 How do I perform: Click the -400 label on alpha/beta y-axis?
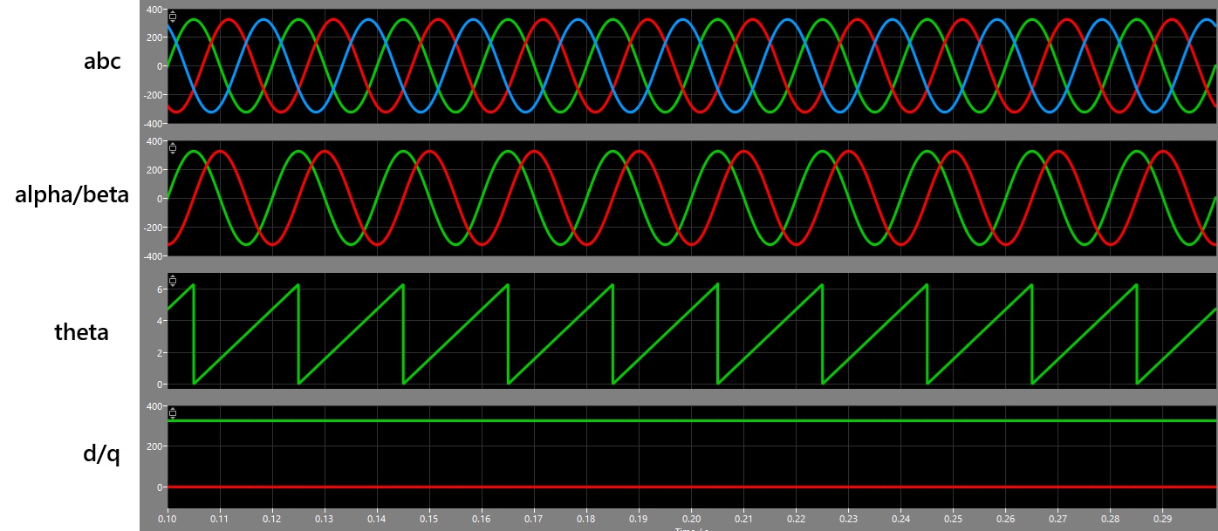coord(152,256)
